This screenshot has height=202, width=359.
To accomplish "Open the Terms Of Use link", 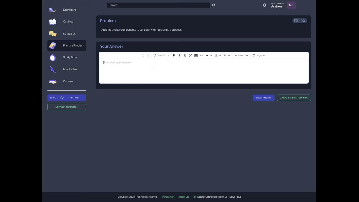I will coord(183,197).
